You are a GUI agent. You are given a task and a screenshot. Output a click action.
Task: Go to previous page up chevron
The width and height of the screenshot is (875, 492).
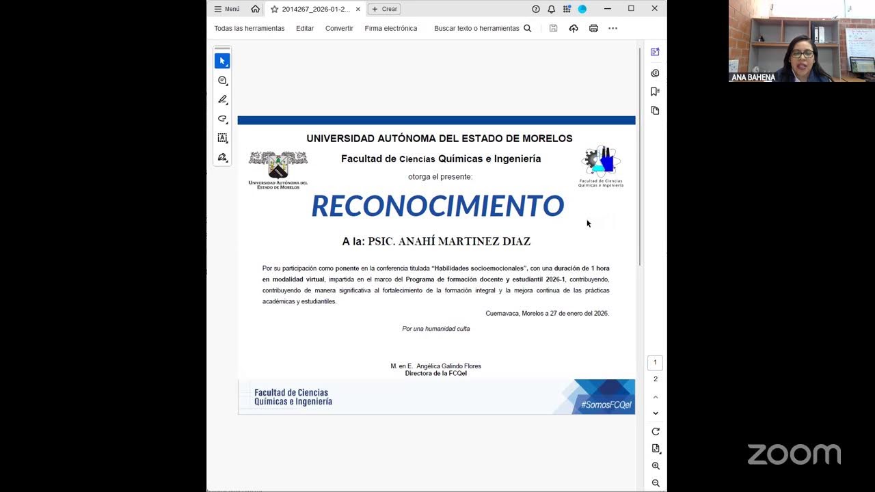(x=656, y=397)
